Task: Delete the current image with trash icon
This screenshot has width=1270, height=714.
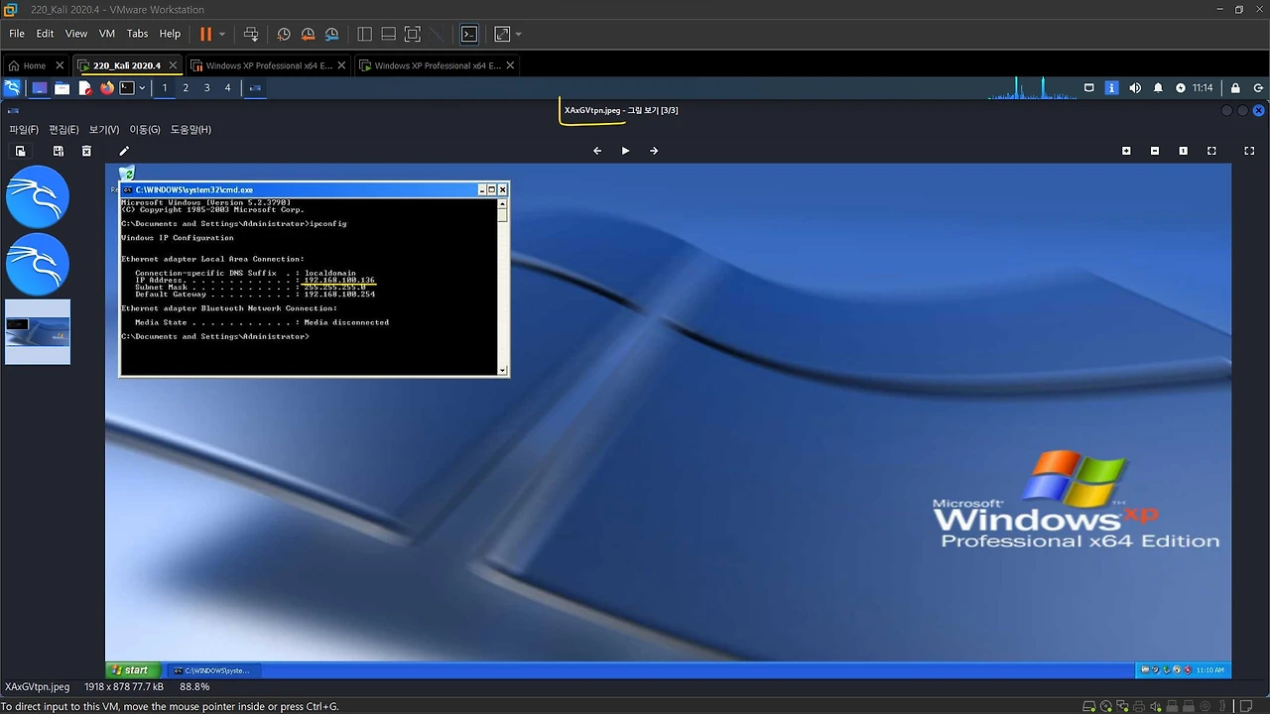Action: tap(86, 151)
